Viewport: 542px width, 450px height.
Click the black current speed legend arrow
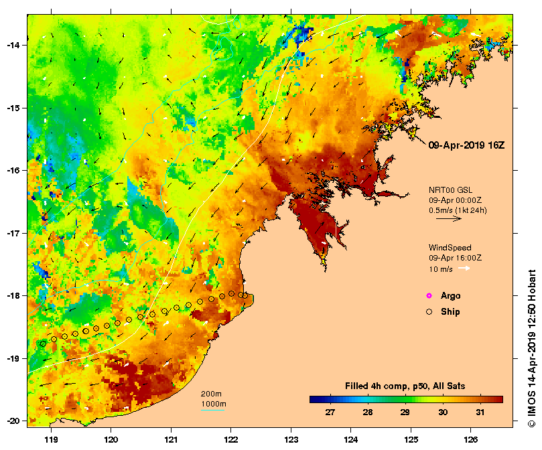click(x=449, y=218)
